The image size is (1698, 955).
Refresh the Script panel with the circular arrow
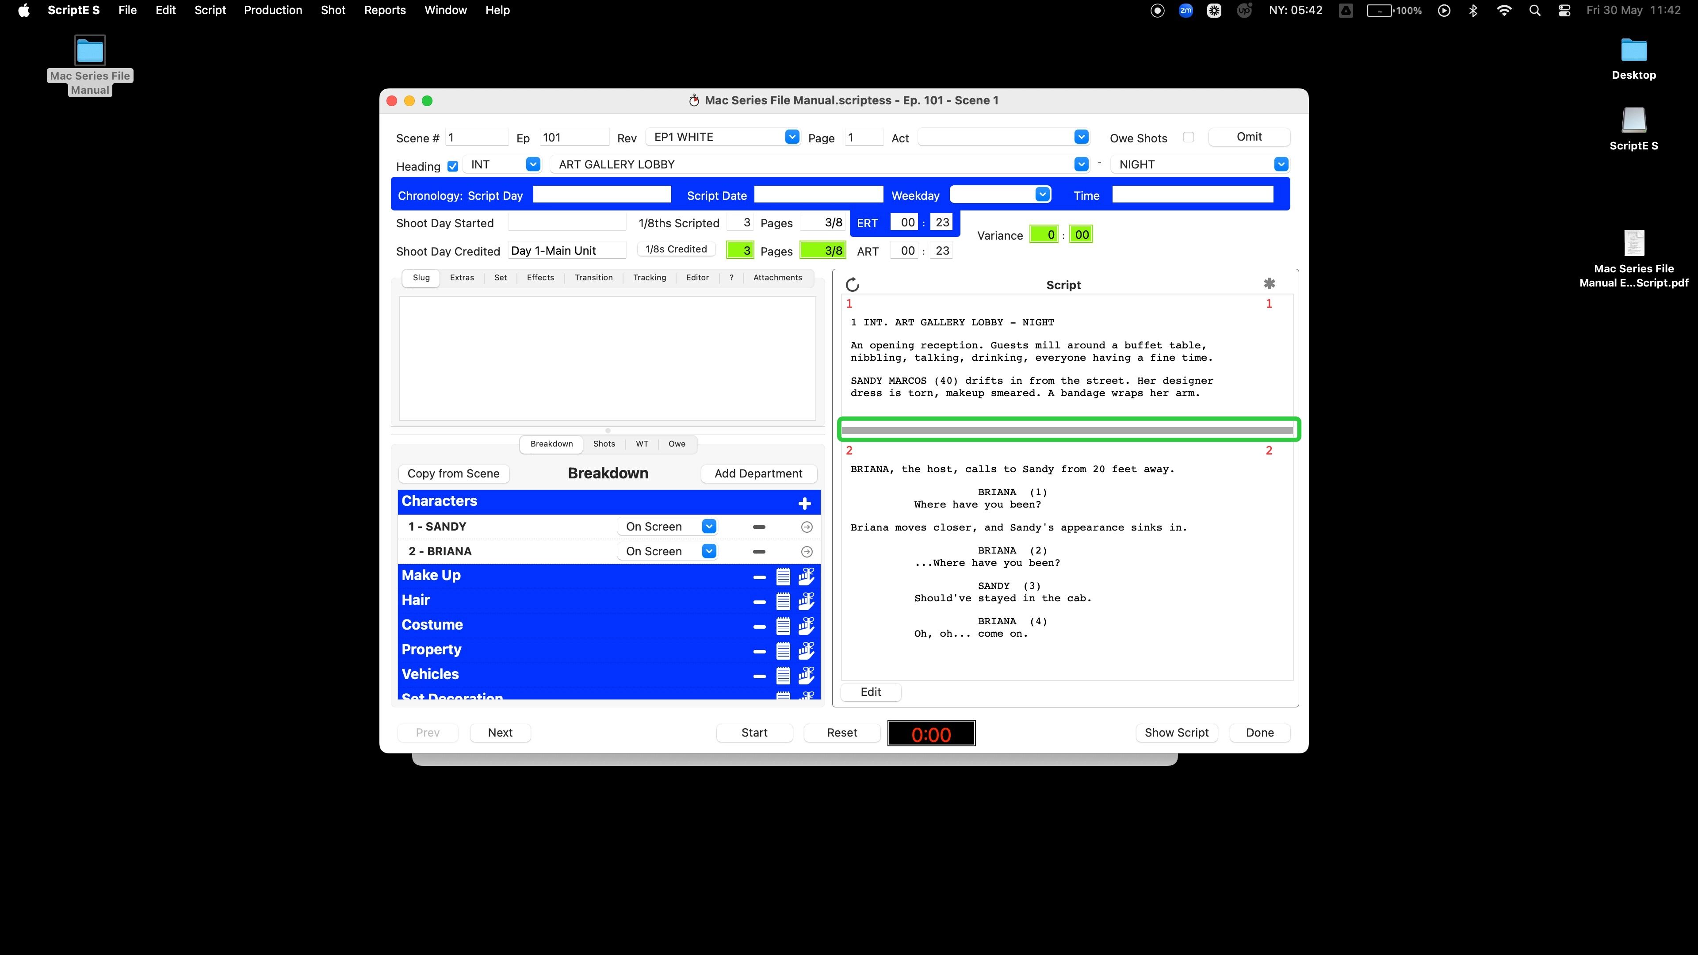(x=852, y=285)
